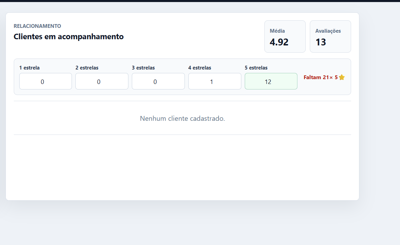Click the gold star icon
Viewport: 400px width, 245px height.
(342, 77)
